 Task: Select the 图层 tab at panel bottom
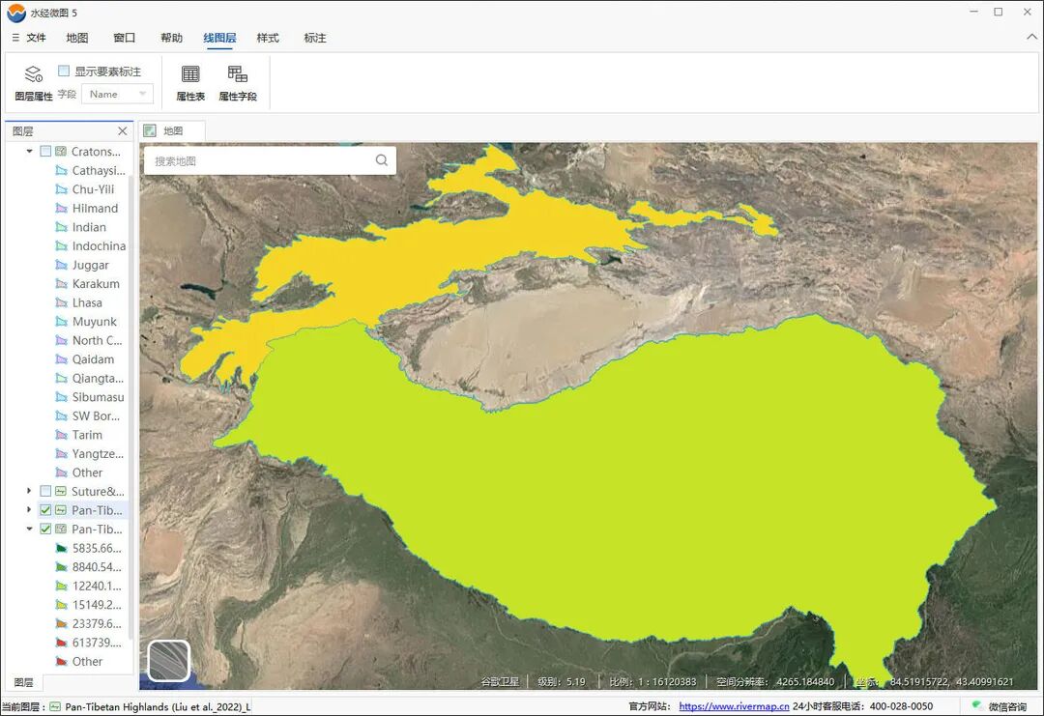pos(23,683)
